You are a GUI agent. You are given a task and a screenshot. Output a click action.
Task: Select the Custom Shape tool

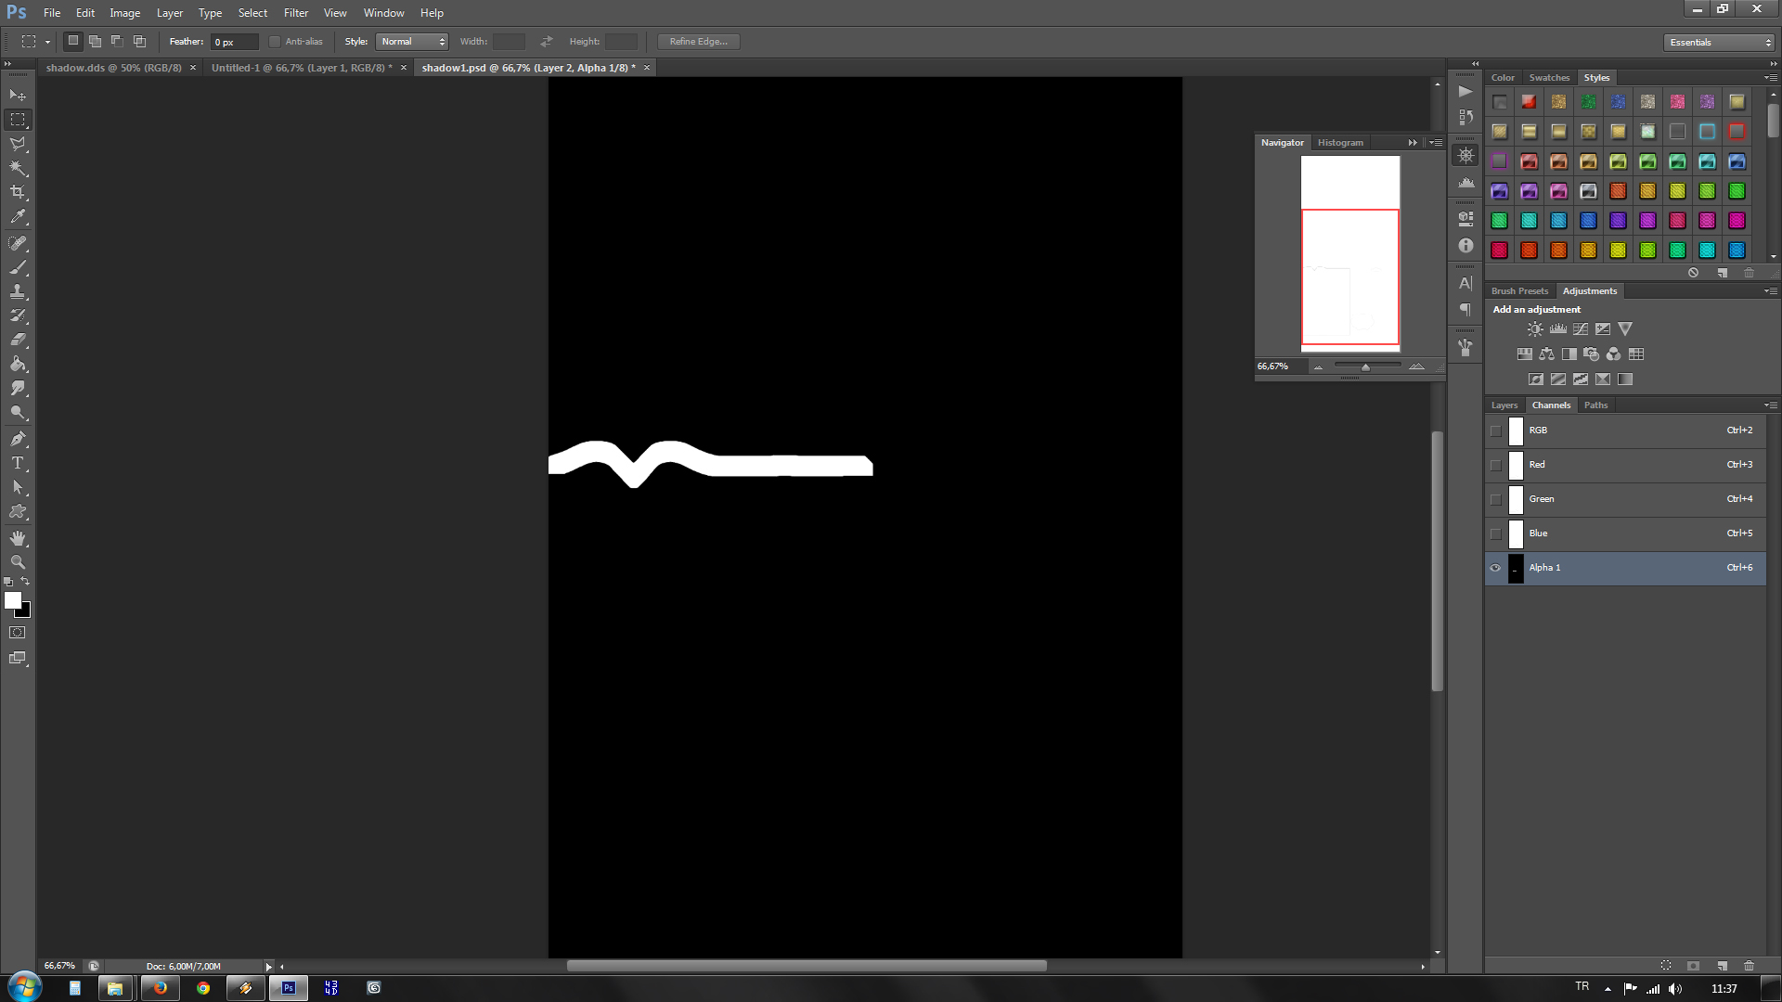pyautogui.click(x=18, y=511)
